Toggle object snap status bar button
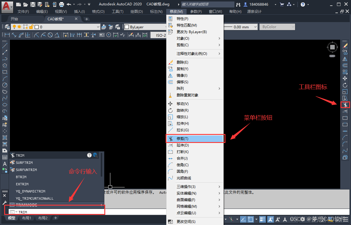 tap(251, 219)
